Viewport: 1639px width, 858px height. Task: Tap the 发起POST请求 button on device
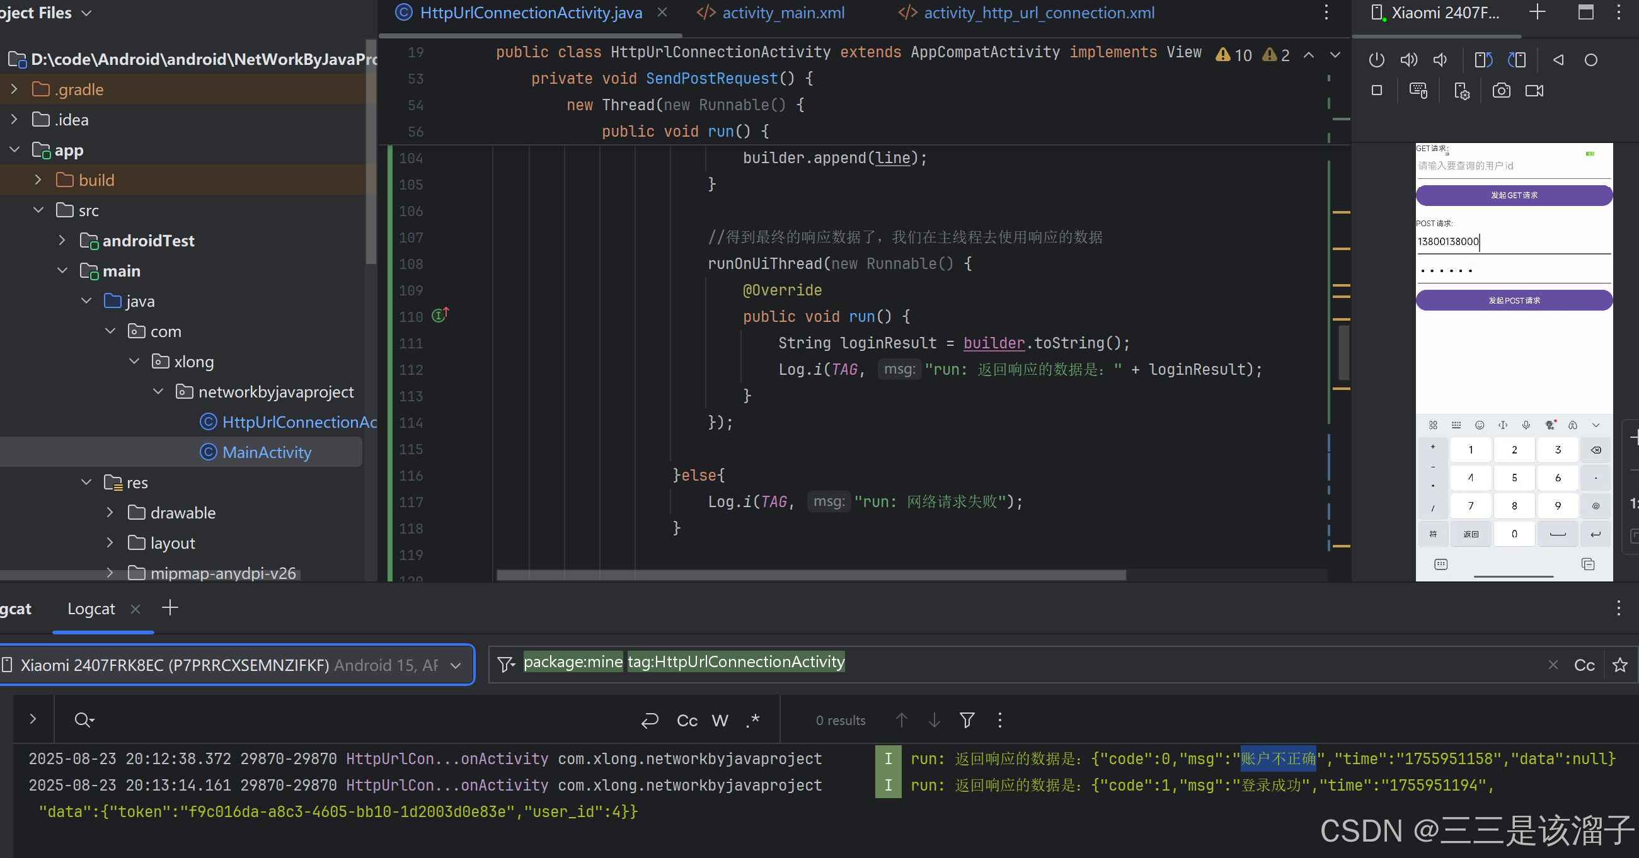(1513, 300)
